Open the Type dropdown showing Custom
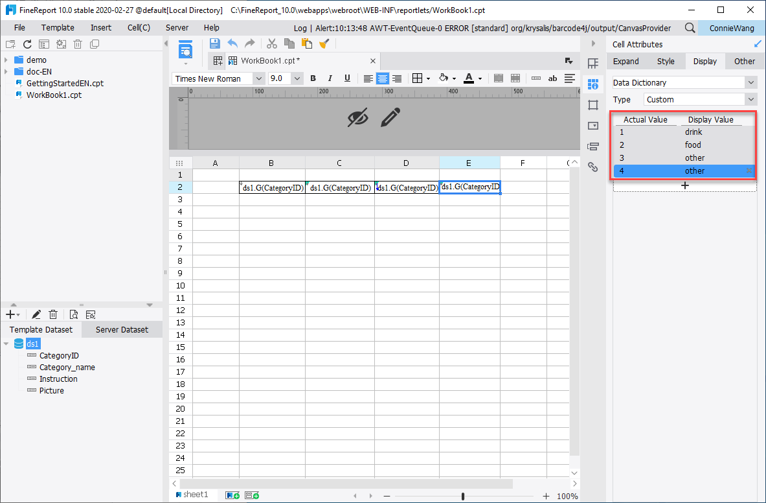This screenshot has width=766, height=503. [700, 99]
